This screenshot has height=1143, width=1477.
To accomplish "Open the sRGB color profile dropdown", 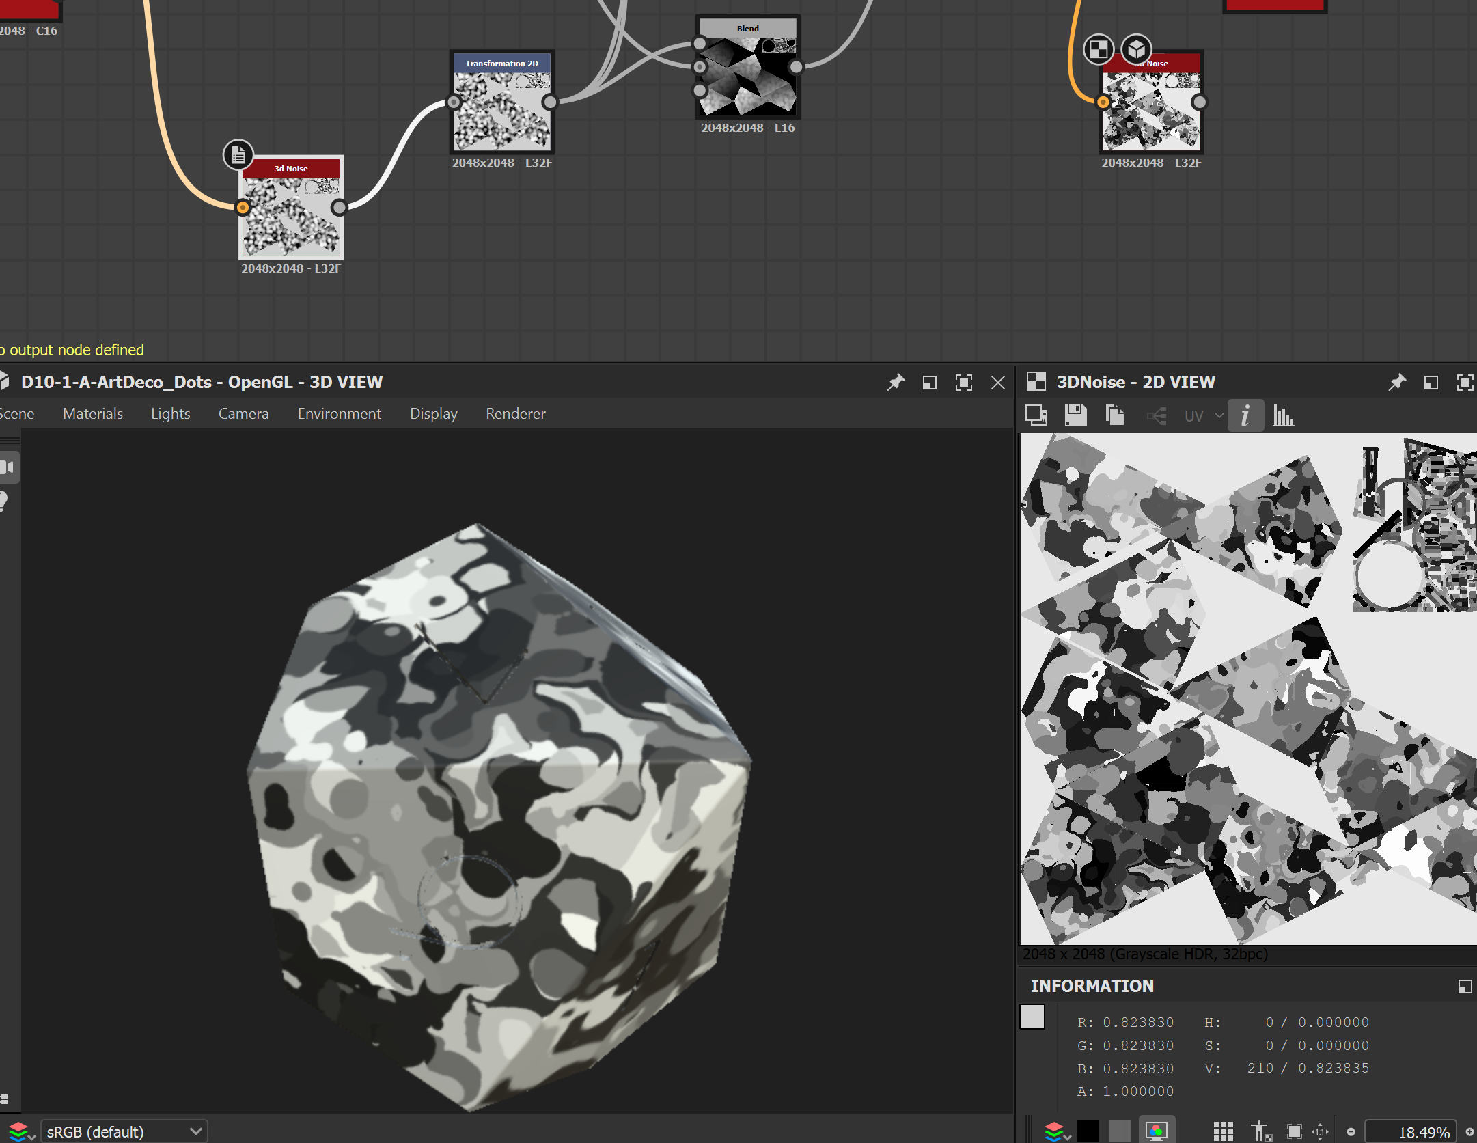I will coord(123,1131).
